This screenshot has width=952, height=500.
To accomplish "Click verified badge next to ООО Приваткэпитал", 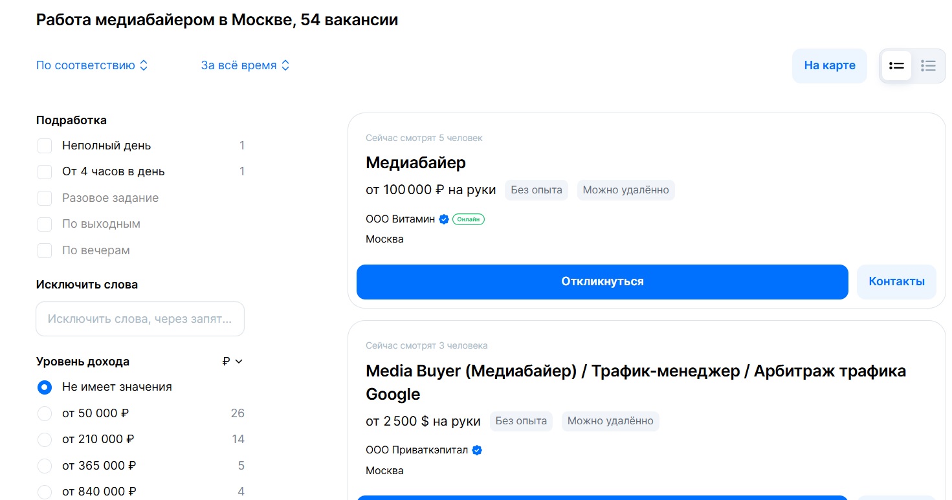I will 477,450.
